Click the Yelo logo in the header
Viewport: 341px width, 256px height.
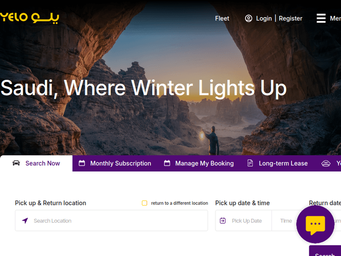(30, 18)
